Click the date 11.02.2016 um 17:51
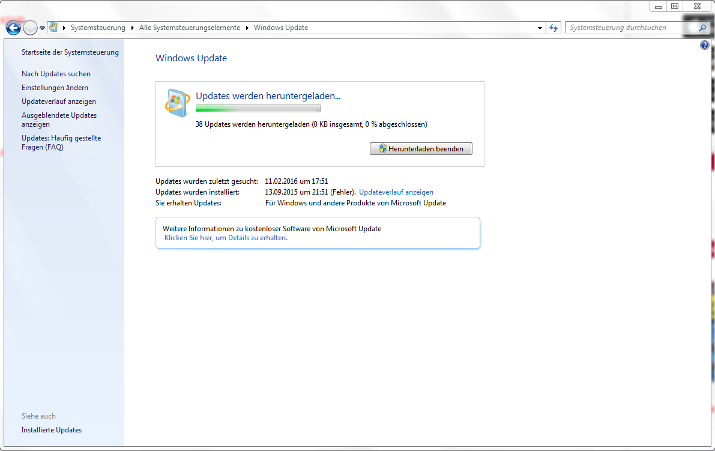Image resolution: width=715 pixels, height=451 pixels. click(x=297, y=181)
